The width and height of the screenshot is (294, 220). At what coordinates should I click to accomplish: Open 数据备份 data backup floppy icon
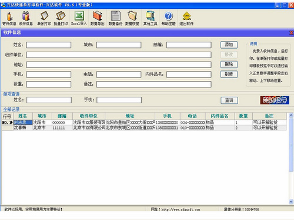tap(115, 19)
